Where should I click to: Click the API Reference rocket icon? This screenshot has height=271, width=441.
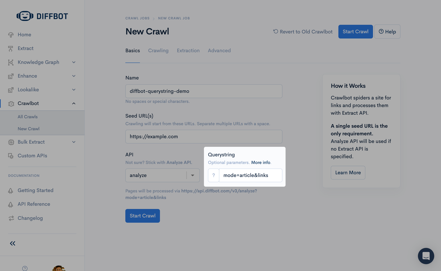(11, 204)
